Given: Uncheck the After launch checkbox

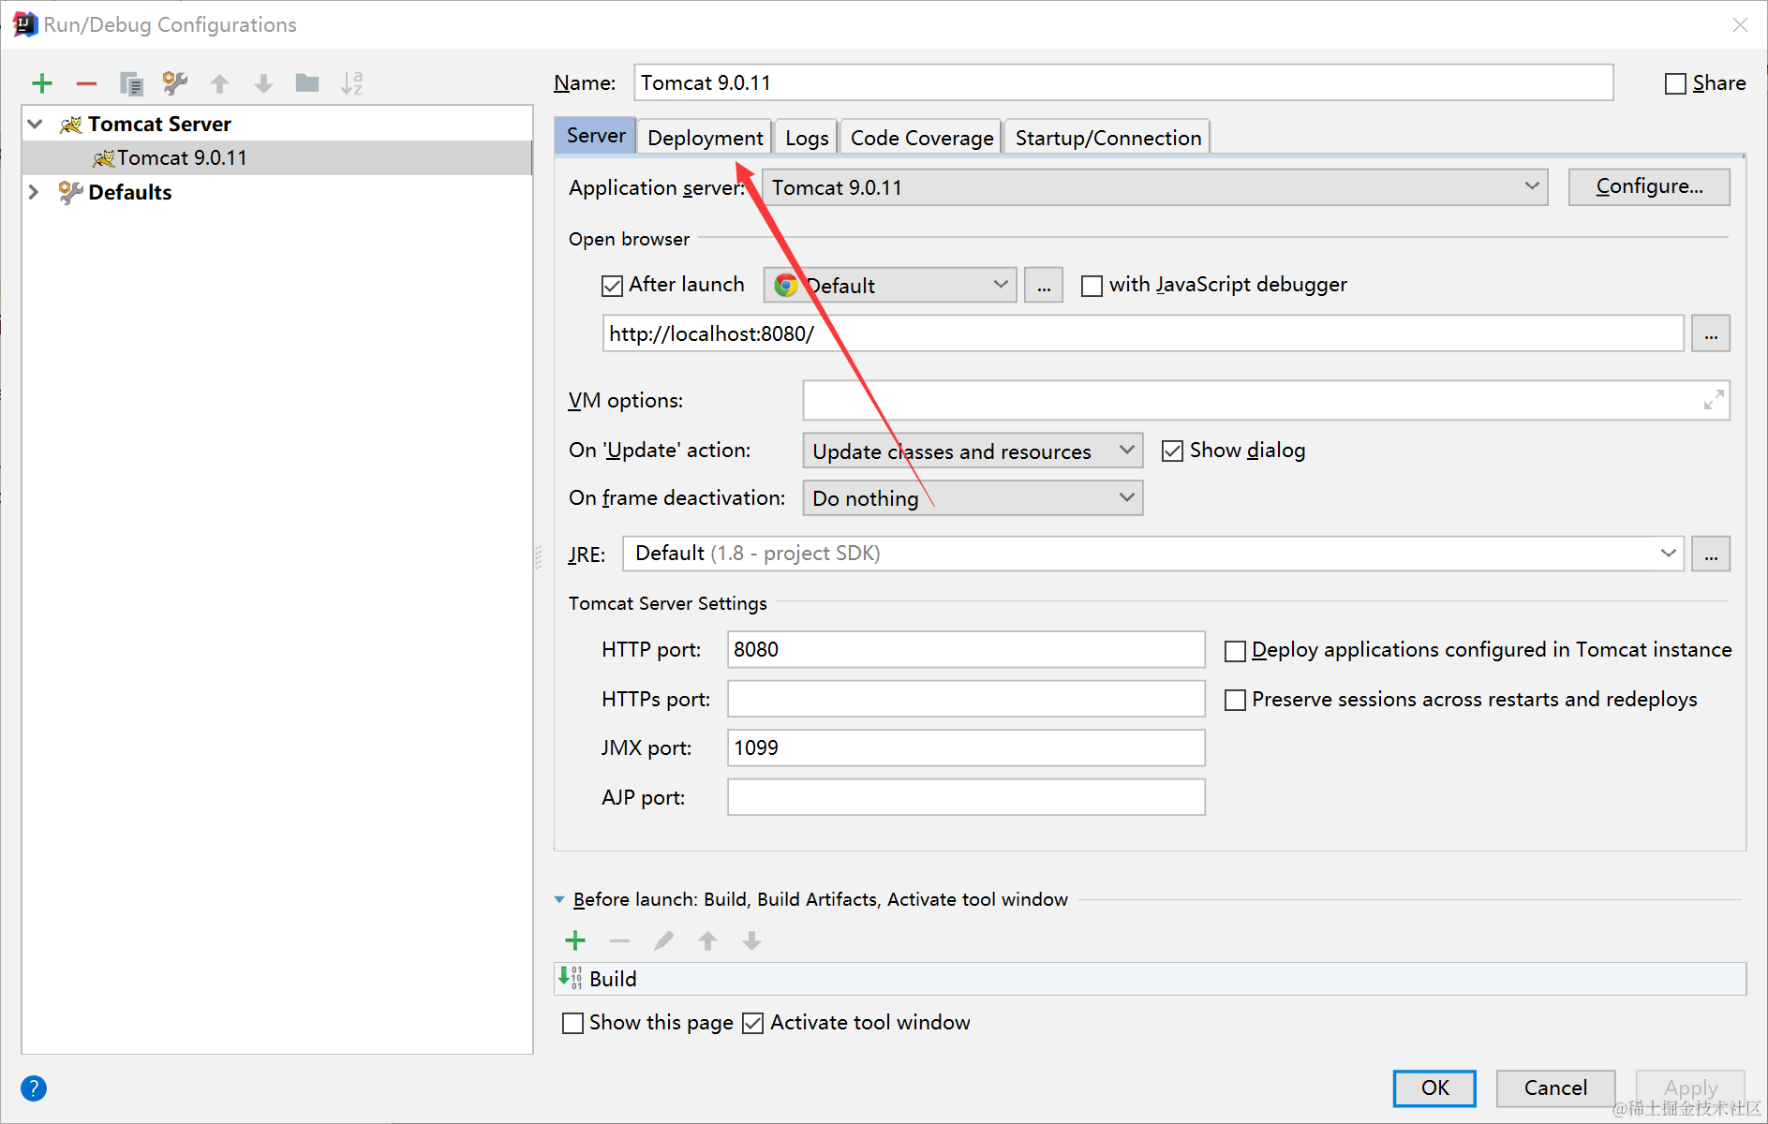Looking at the screenshot, I should [x=612, y=285].
